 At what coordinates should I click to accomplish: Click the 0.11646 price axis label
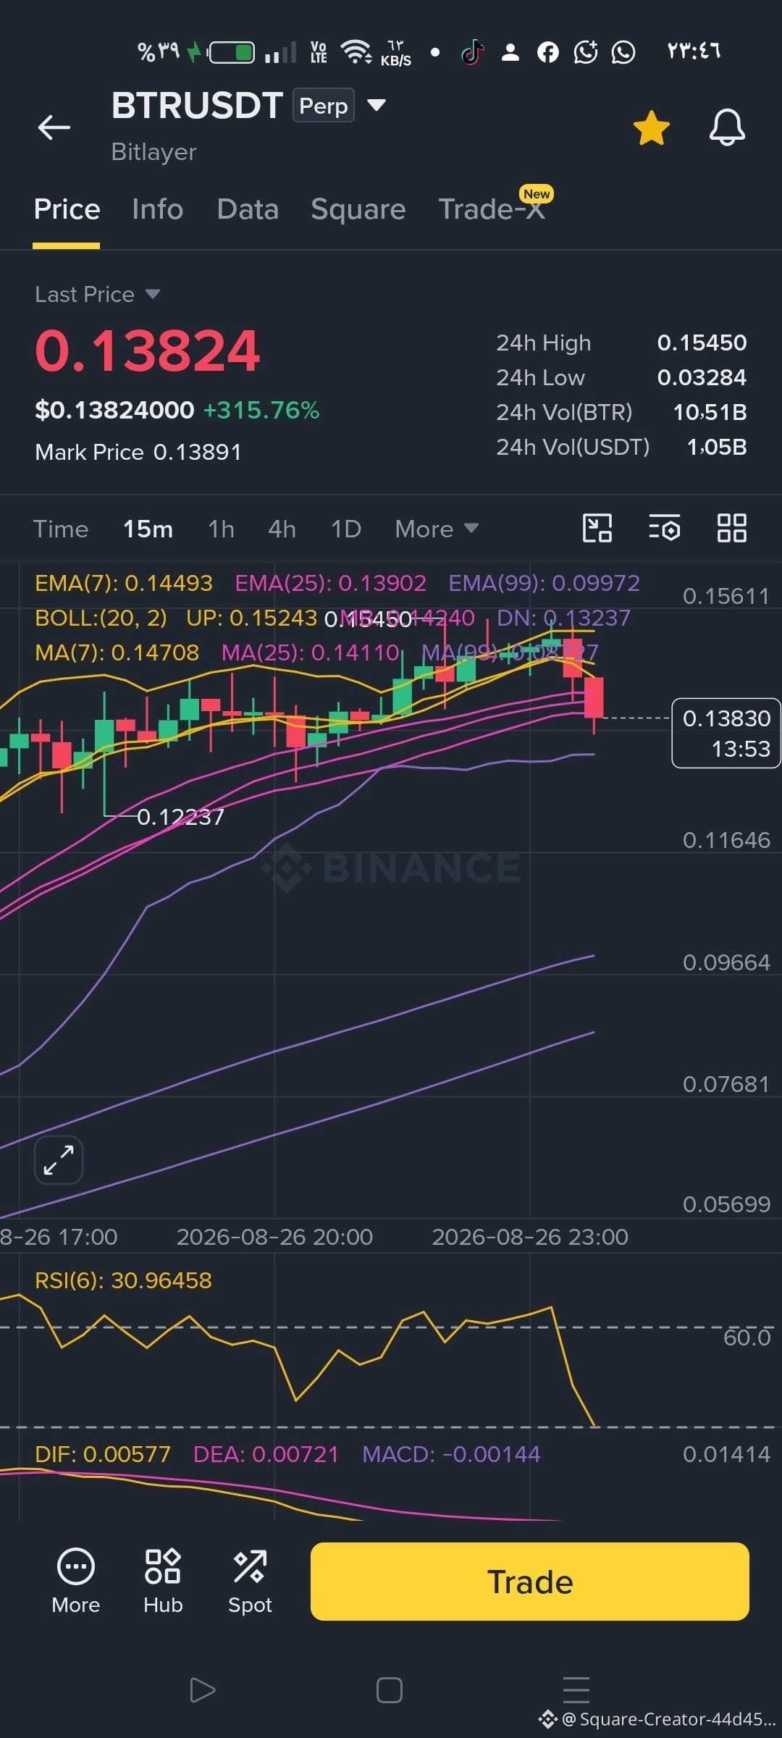pyautogui.click(x=726, y=840)
